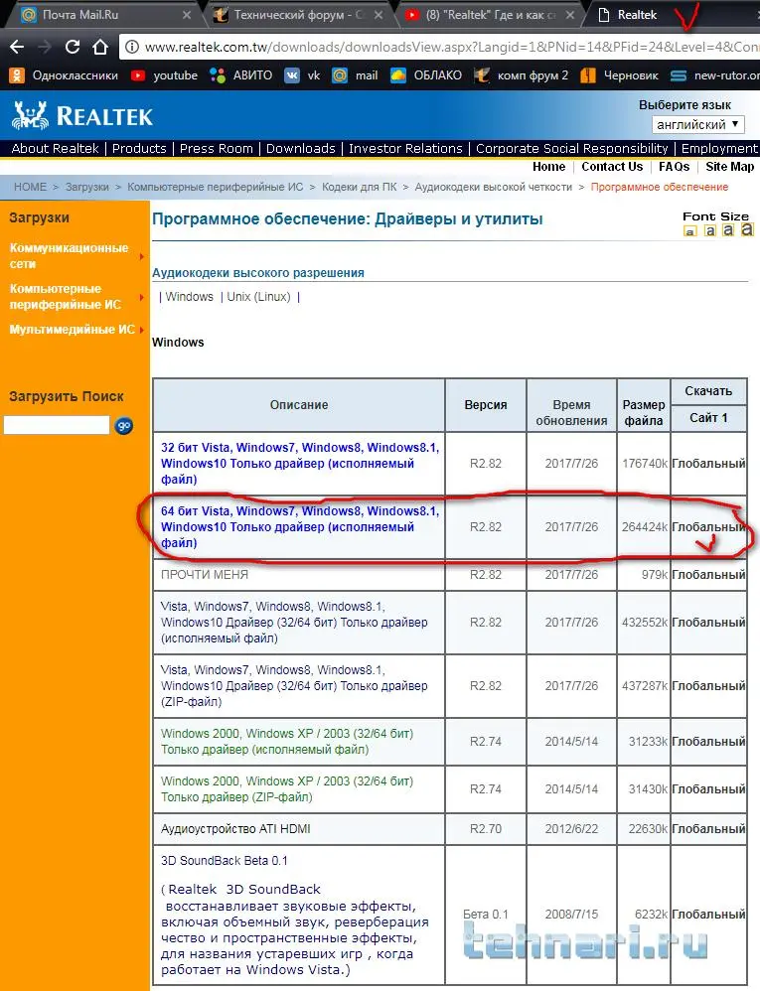Switch to the YouTube "Realtek" tab
Screen dimensions: 760x991
pos(489,15)
